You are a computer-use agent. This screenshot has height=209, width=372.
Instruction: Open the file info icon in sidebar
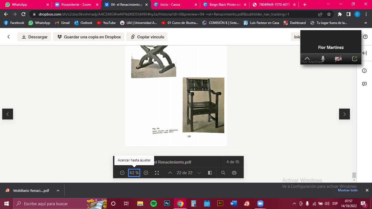tap(364, 71)
